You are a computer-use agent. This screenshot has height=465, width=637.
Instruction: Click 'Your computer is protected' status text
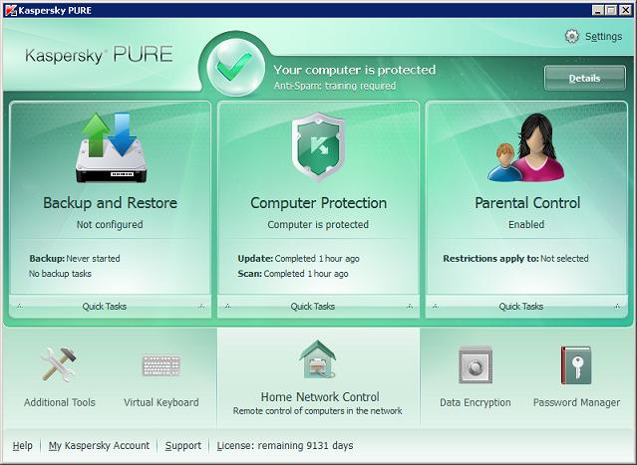point(354,70)
